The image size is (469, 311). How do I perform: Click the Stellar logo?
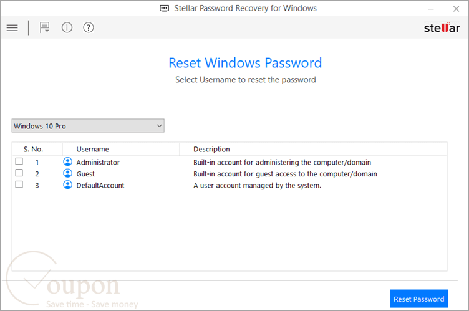coord(442,28)
